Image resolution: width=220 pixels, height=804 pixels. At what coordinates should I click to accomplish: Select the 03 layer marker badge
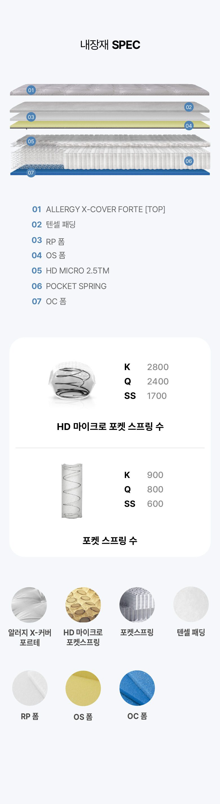point(31,117)
